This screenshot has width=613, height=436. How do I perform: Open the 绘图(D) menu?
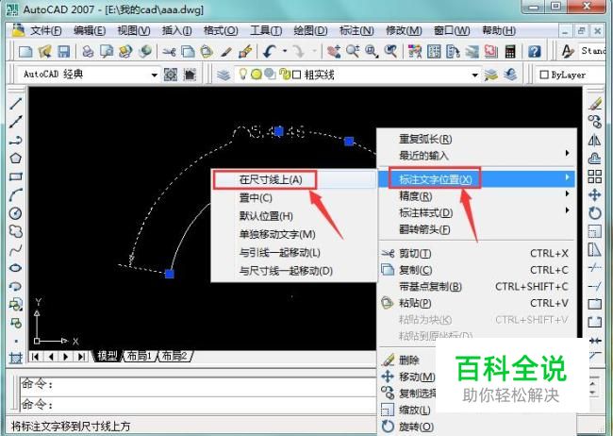click(x=311, y=30)
